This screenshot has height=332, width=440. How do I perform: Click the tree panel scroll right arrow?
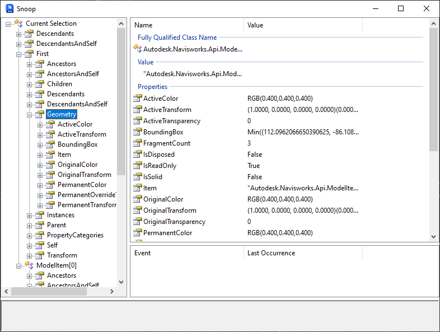[112, 291]
